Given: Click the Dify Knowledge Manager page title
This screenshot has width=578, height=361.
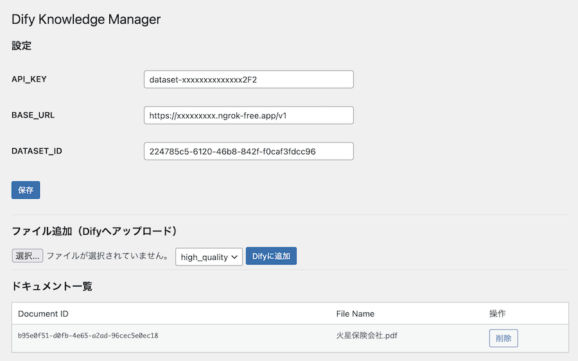Looking at the screenshot, I should point(86,19).
